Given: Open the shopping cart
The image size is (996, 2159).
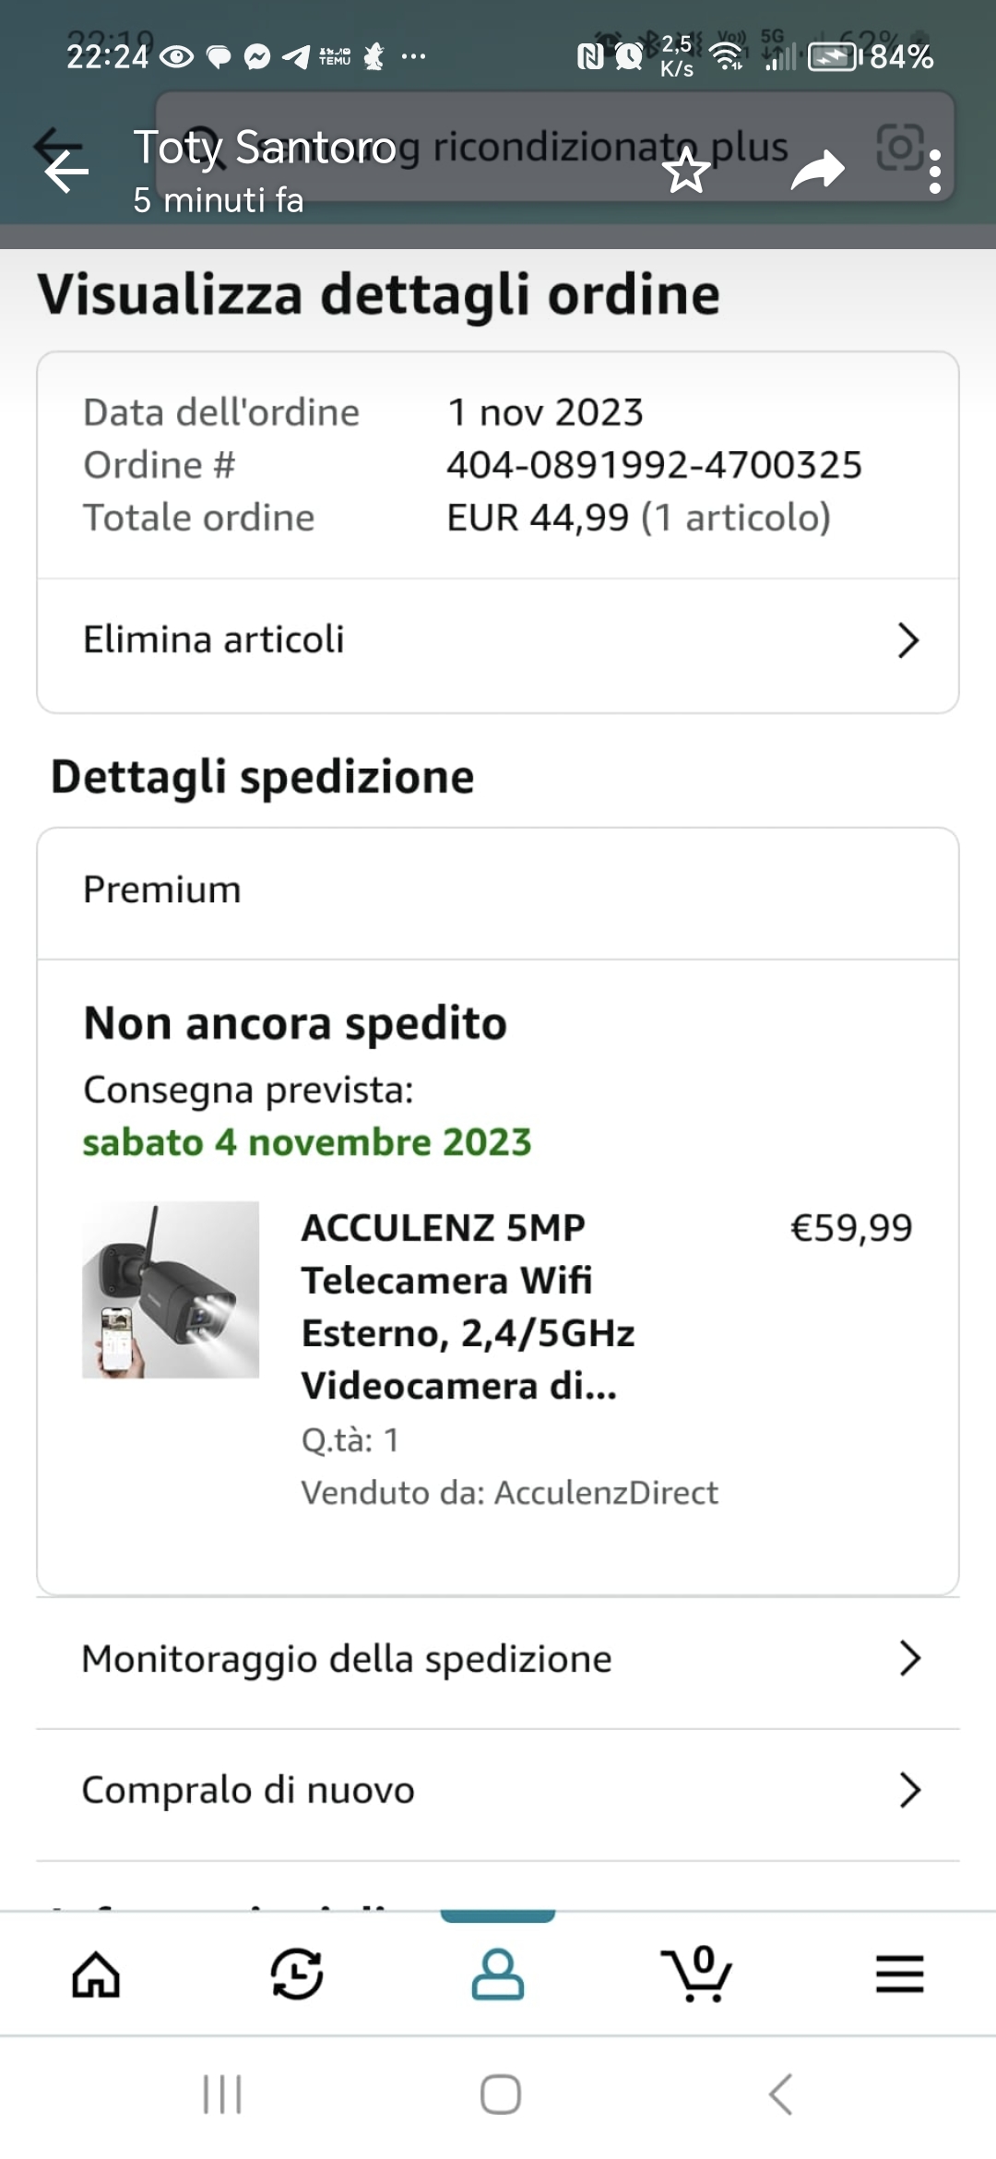Looking at the screenshot, I should pyautogui.click(x=697, y=1974).
